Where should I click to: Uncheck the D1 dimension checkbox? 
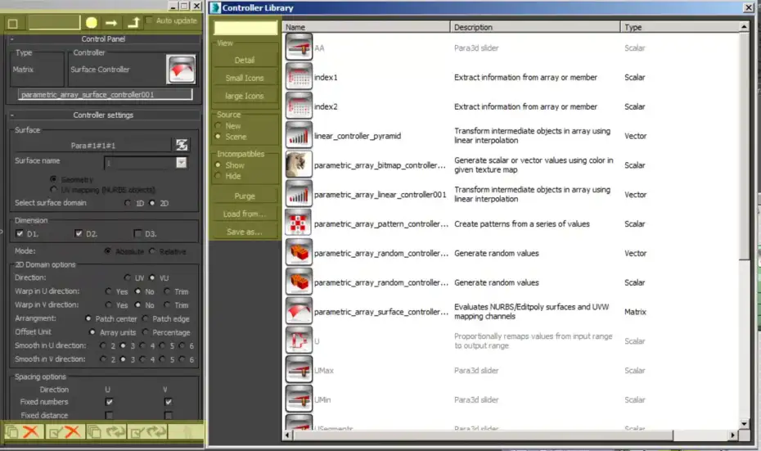pos(20,233)
